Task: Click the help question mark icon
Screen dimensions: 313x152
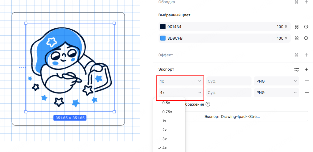Action: click(208, 104)
